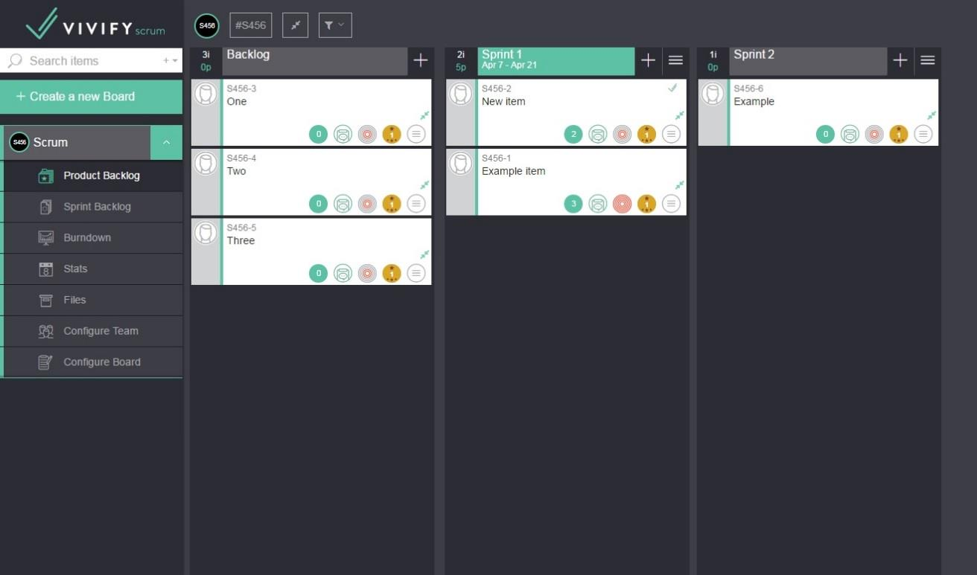Click the Vivify Scrum logo
This screenshot has width=977, height=575.
[95, 25]
